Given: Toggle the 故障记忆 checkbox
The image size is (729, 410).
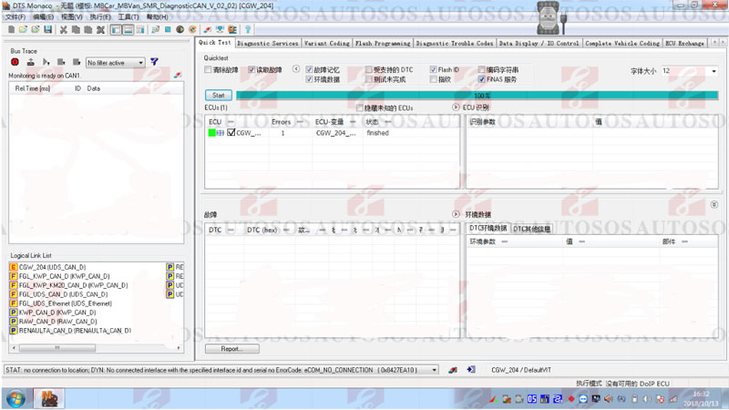Looking at the screenshot, I should tap(309, 70).
